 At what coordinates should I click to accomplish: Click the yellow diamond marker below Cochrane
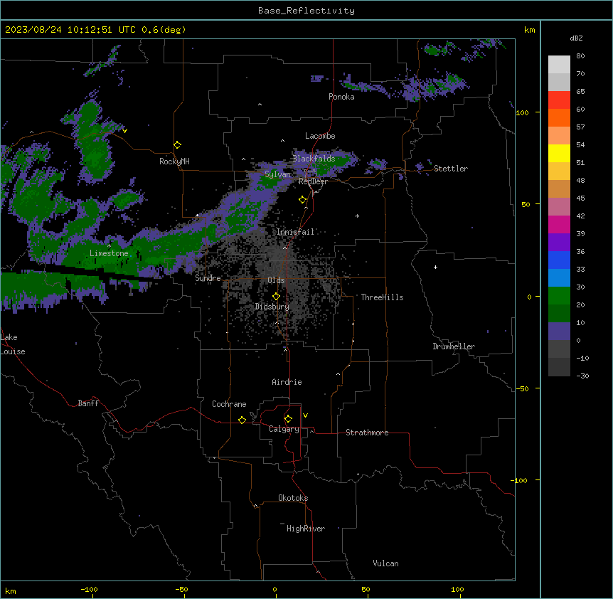[242, 420]
